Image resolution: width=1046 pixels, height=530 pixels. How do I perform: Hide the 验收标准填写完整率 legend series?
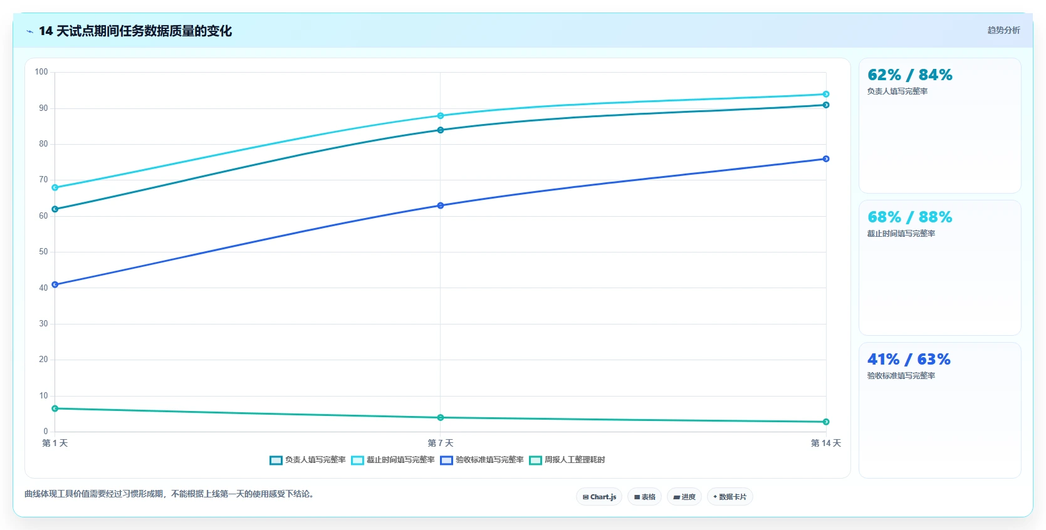pos(482,460)
